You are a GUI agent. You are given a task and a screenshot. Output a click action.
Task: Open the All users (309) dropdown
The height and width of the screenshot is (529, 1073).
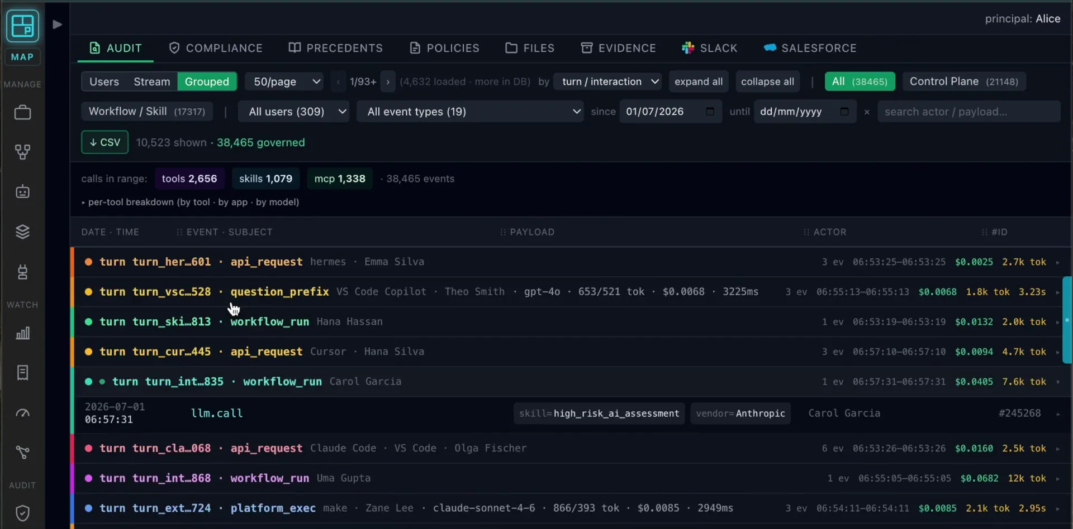(x=293, y=112)
